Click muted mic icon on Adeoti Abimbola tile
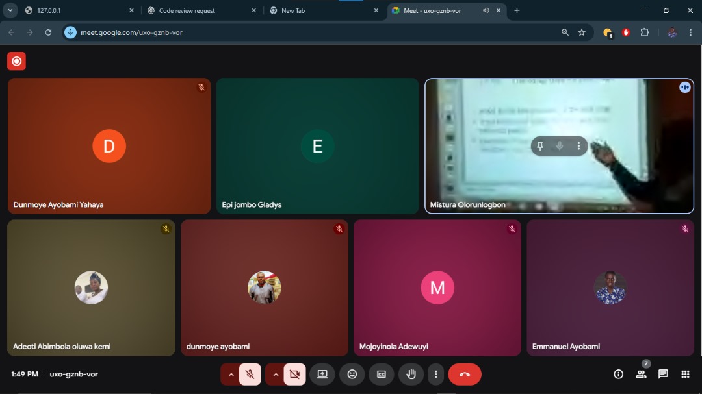Screen dimensions: 702x394 click(166, 229)
